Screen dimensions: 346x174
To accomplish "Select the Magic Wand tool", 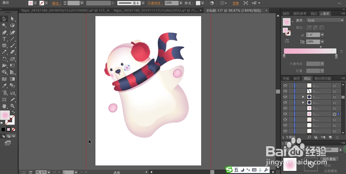I will click(4, 26).
